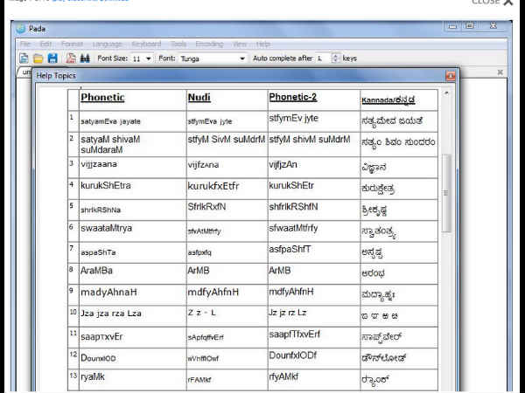The height and width of the screenshot is (393, 525).
Task: Open the Edit menu
Action: 45,45
